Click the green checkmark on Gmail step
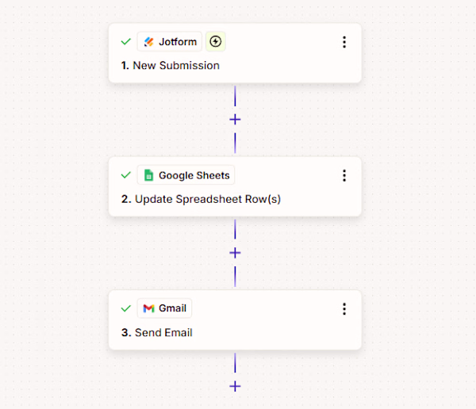 coord(125,308)
